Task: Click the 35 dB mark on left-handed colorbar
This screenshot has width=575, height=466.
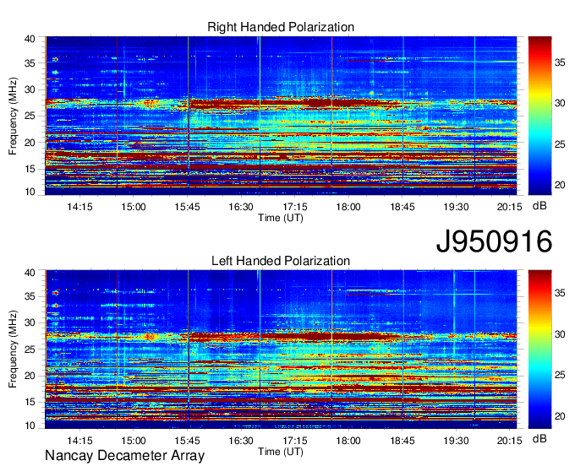Action: coord(560,293)
